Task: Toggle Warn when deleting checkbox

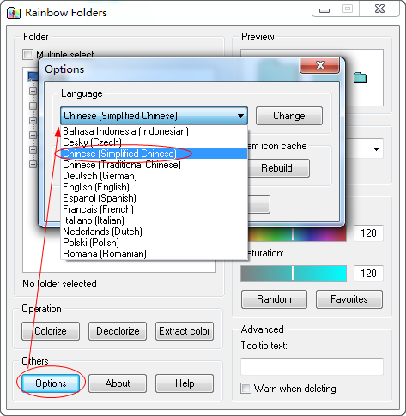Action: coord(245,389)
